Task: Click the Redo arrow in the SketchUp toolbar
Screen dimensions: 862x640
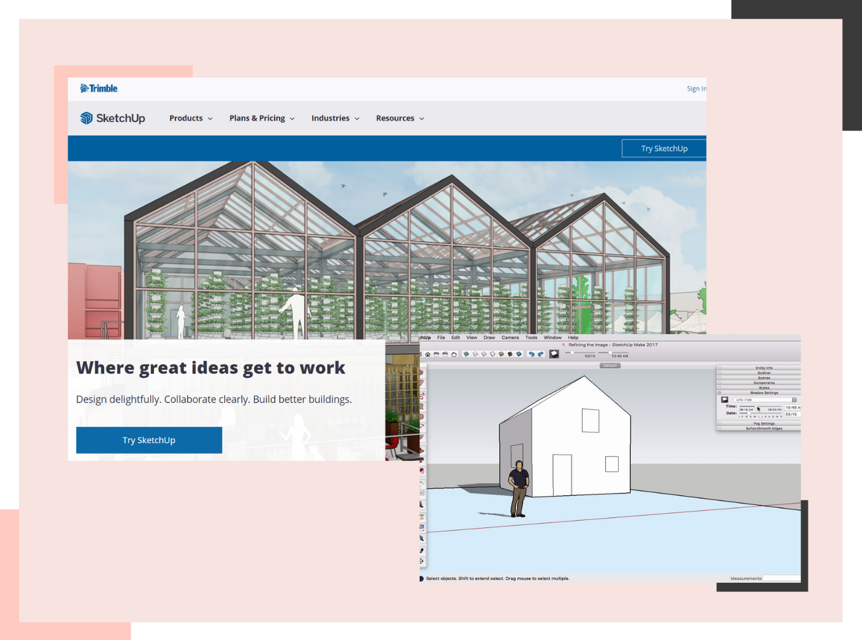Action: (540, 354)
